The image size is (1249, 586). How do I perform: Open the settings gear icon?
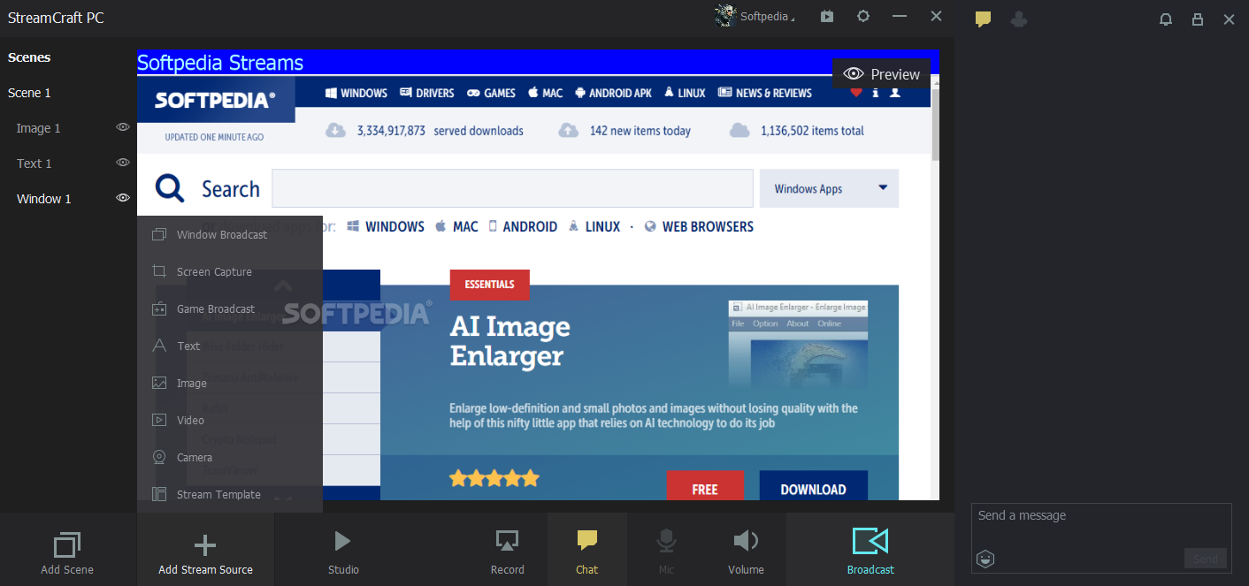(863, 16)
